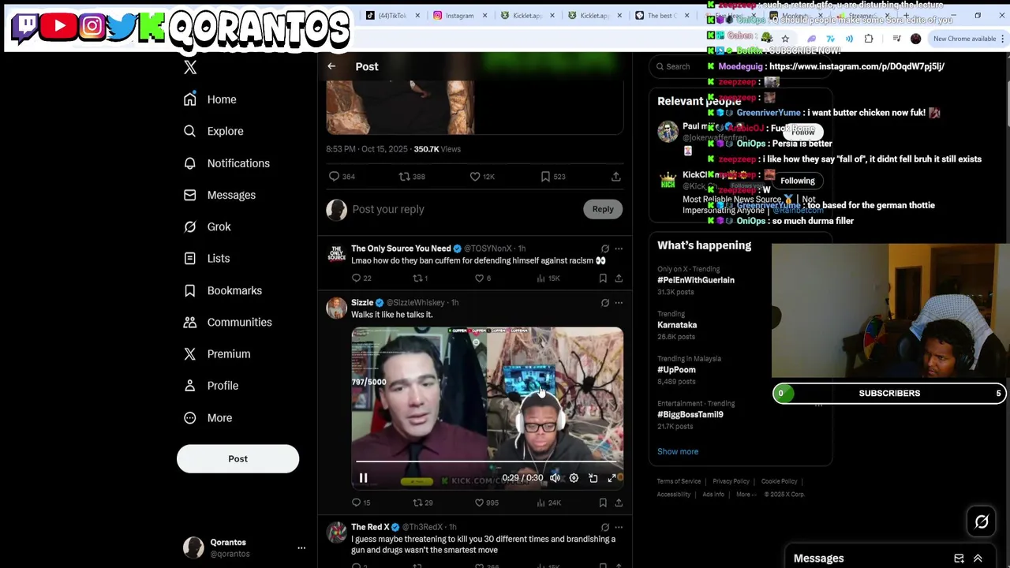Open Premium in sidebar
Image resolution: width=1010 pixels, height=568 pixels.
217,353
